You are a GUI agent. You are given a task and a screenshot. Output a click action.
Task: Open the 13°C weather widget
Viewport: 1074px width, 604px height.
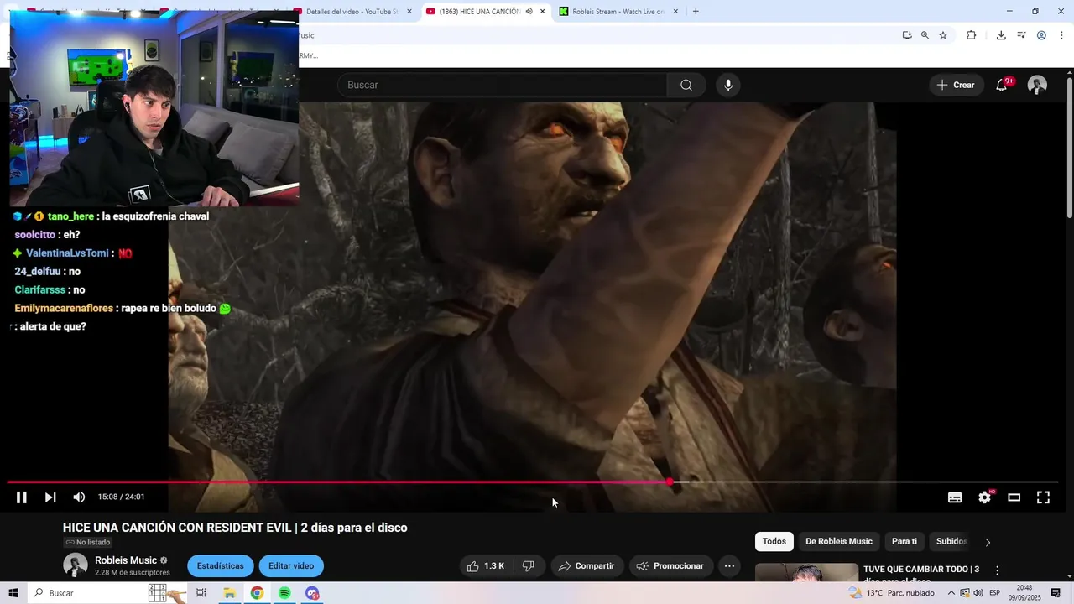coord(889,593)
